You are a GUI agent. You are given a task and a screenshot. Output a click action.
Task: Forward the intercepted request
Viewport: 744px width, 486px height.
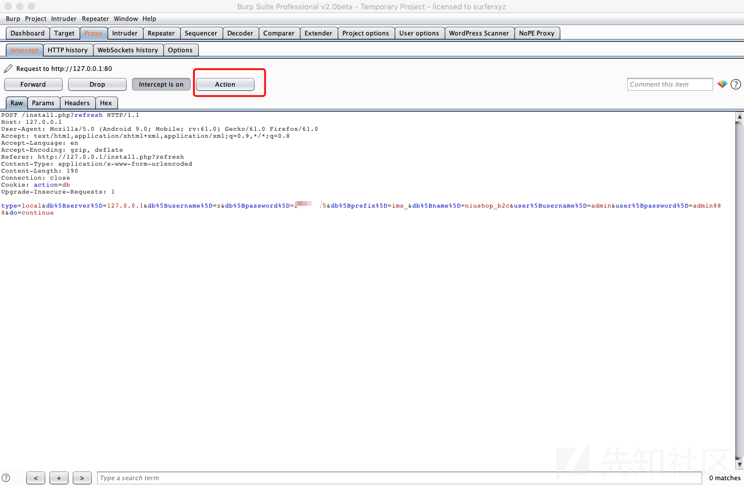[33, 84]
